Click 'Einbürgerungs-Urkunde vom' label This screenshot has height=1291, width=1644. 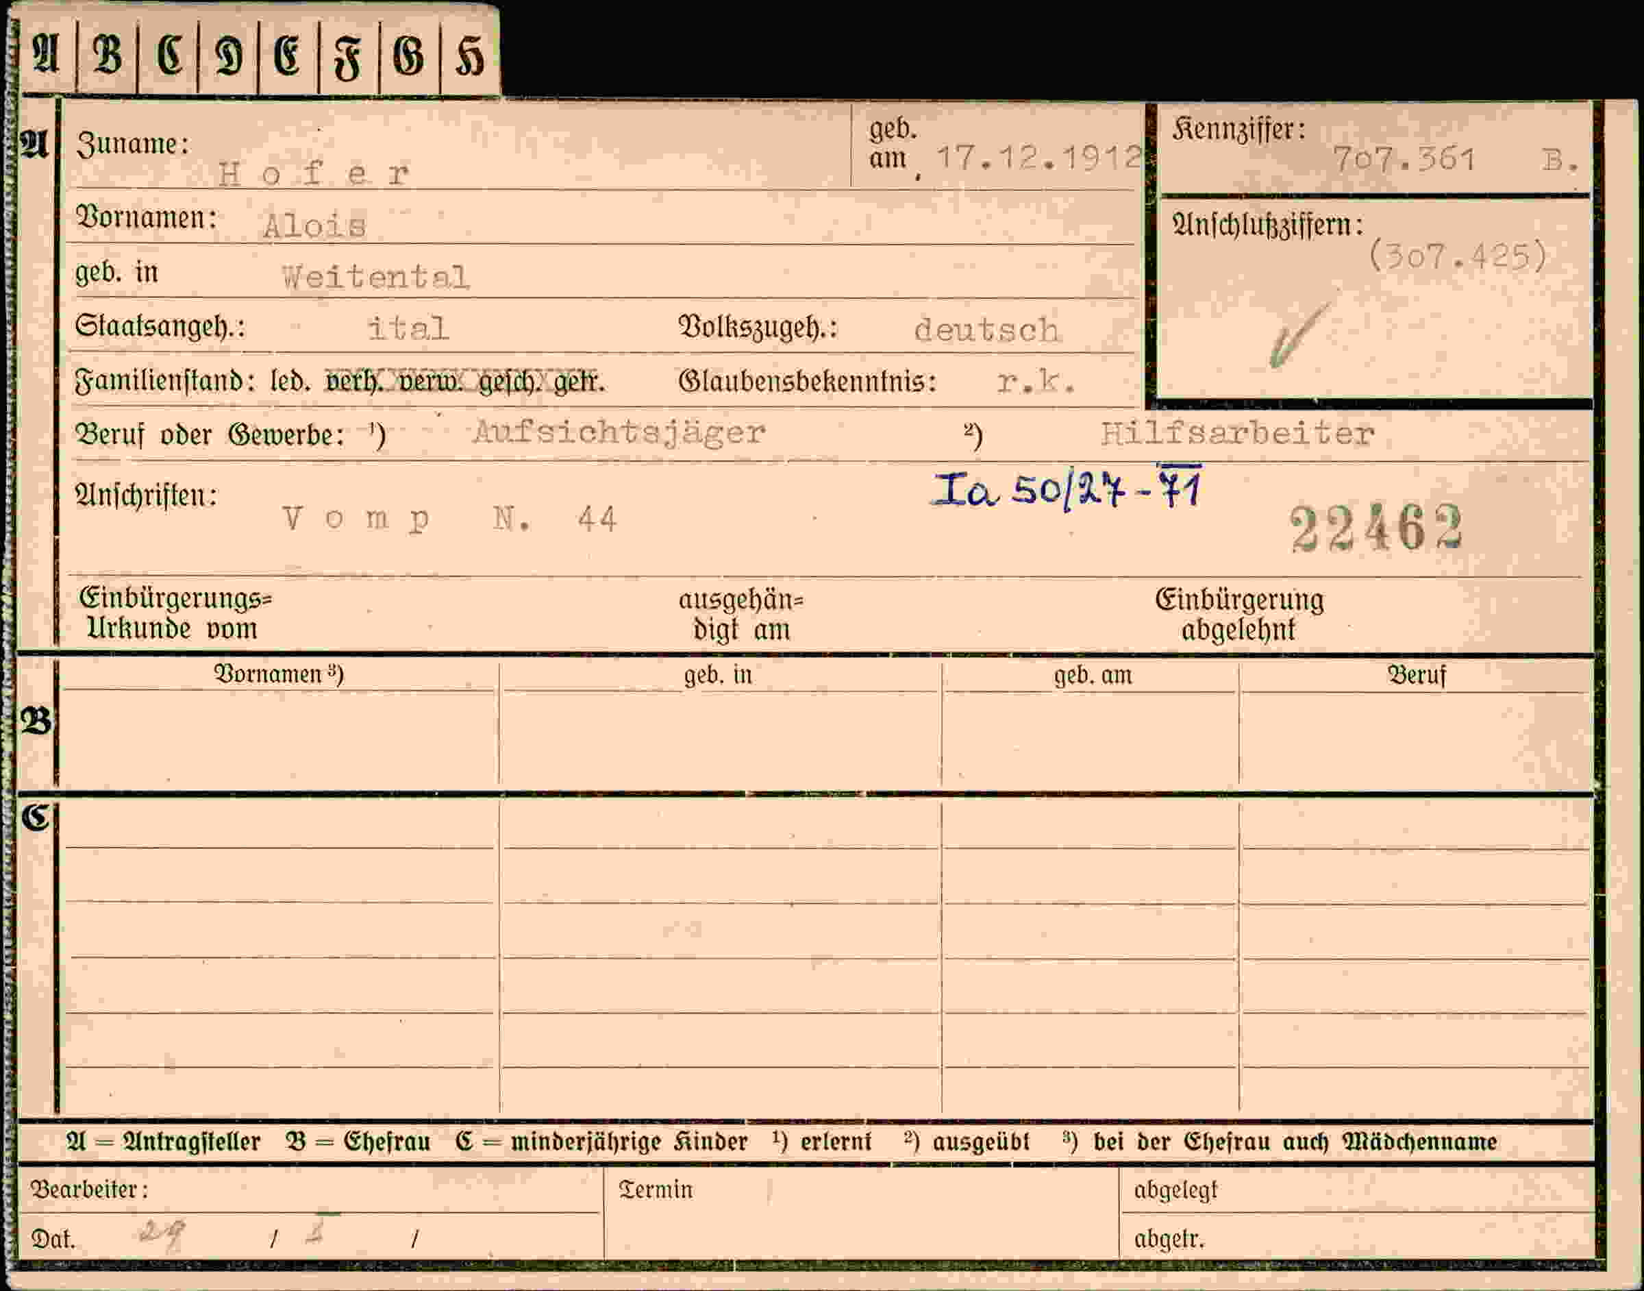point(175,613)
